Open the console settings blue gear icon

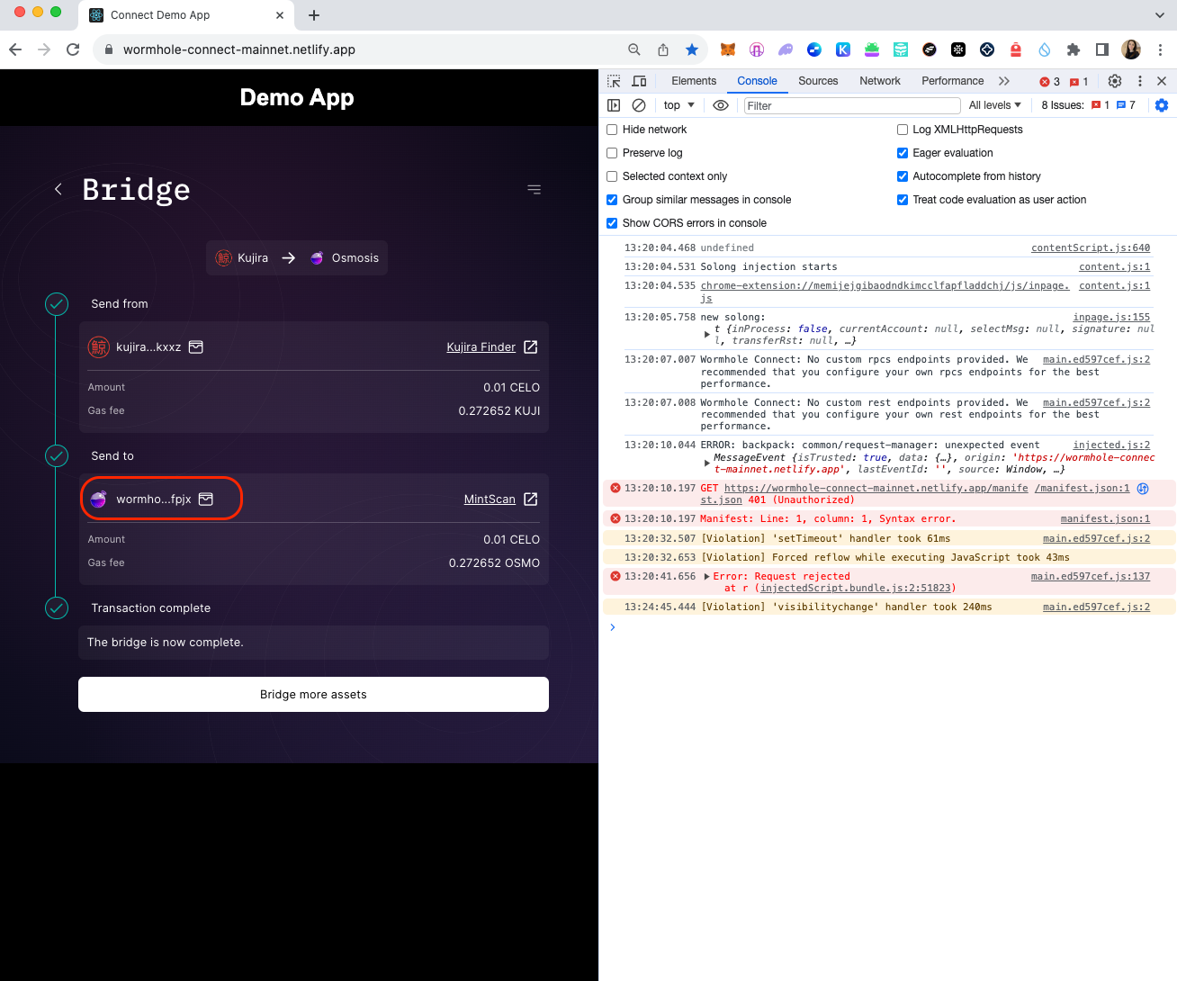point(1162,105)
